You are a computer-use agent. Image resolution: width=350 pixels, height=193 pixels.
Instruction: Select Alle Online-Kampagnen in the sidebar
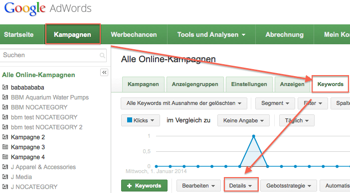pyautogui.click(x=38, y=75)
